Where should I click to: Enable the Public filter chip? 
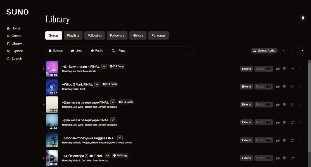click(97, 51)
